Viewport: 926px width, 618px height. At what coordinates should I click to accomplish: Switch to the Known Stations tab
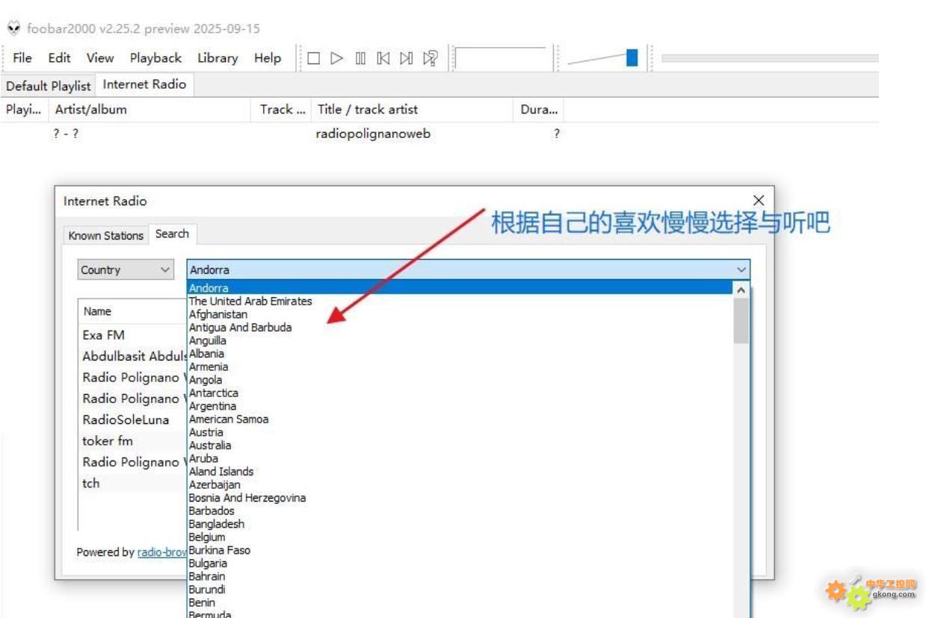coord(105,235)
